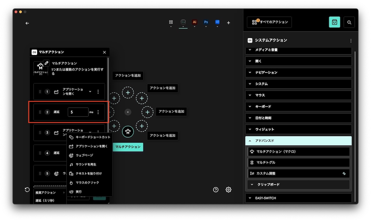Click the search magnifier icon
This screenshot has height=221, width=371.
click(x=349, y=22)
